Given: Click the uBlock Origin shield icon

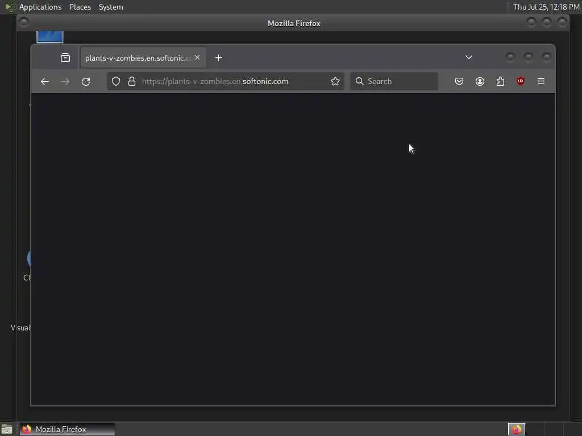Looking at the screenshot, I should pos(521,81).
